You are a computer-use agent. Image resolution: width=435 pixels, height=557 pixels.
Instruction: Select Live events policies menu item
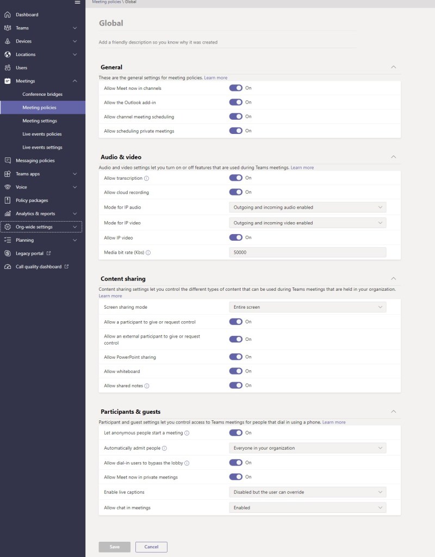point(42,134)
